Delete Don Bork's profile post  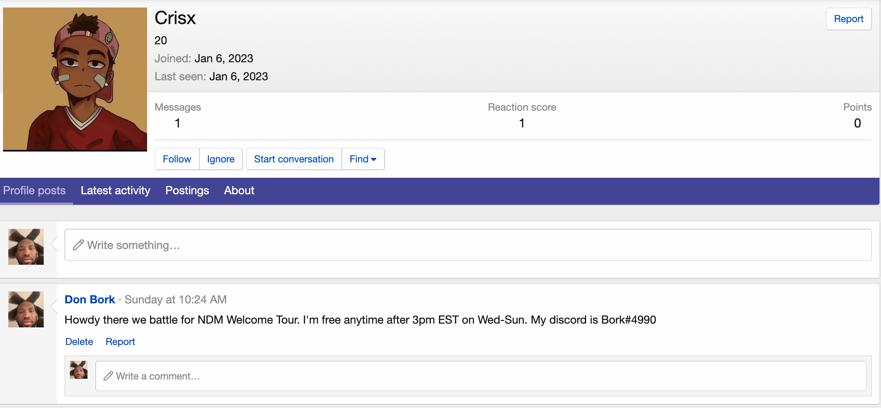79,342
